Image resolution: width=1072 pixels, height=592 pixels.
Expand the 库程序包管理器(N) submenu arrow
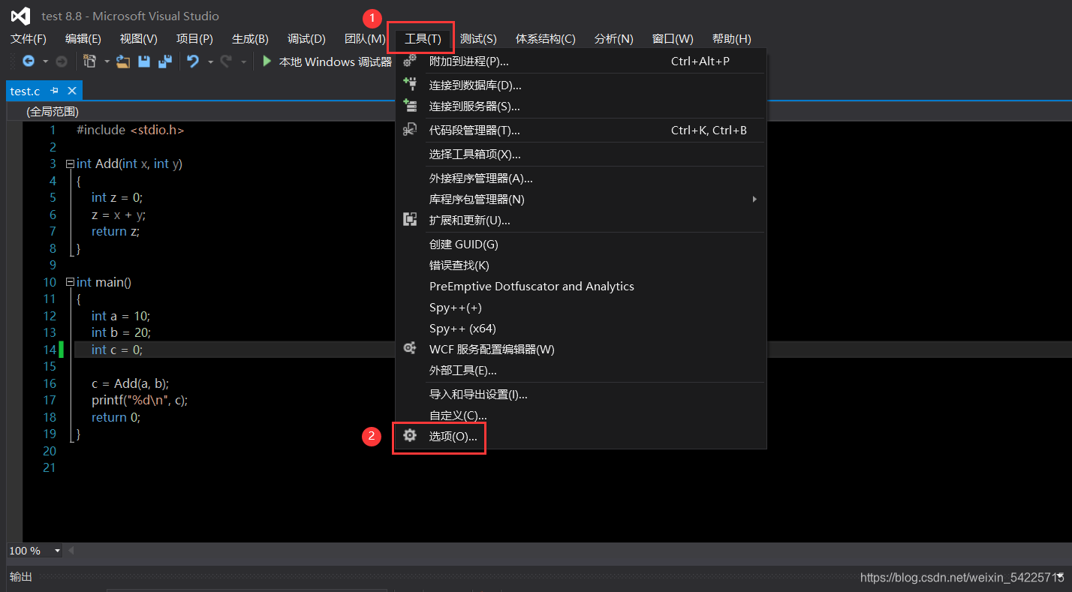(754, 199)
